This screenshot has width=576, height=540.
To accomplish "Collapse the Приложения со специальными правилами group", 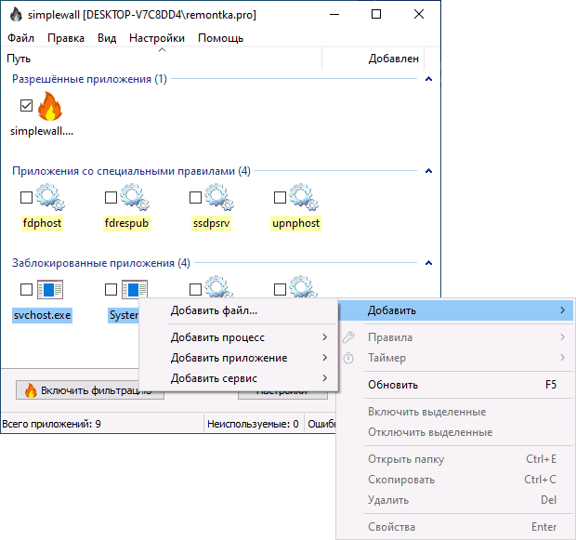I will point(428,171).
